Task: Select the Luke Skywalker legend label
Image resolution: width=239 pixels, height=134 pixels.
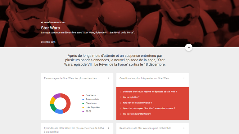Action: (93, 107)
